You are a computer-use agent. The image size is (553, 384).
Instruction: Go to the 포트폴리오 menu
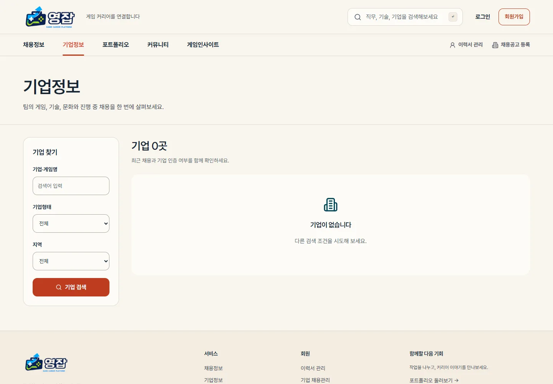(116, 45)
